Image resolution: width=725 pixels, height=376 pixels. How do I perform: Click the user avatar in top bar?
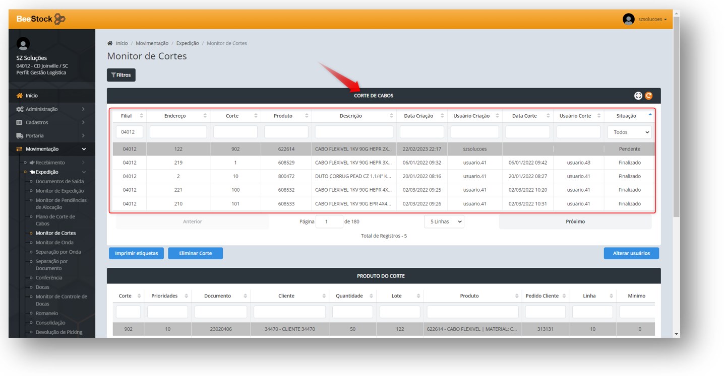pyautogui.click(x=628, y=19)
